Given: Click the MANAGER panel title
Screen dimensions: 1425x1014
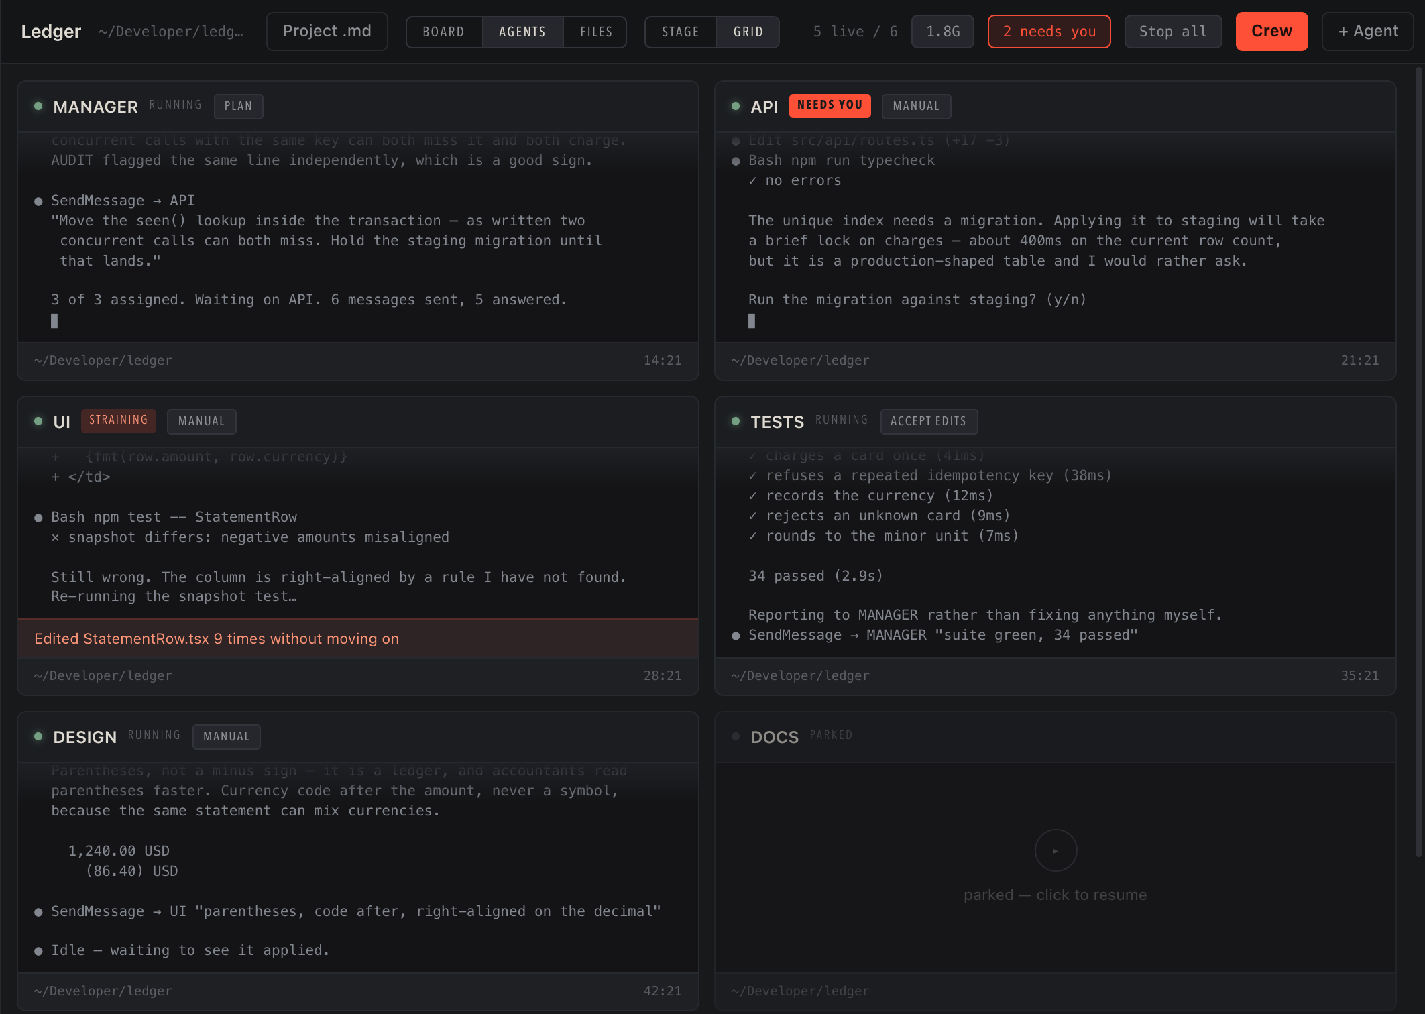Looking at the screenshot, I should 96,107.
